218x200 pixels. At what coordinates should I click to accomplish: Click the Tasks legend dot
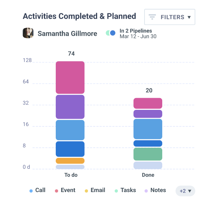tap(116, 191)
